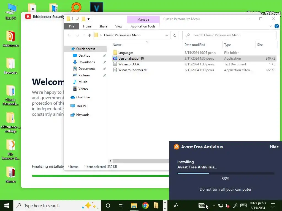The width and height of the screenshot is (282, 211).
Task: Open the Action Center notifications icon
Action: [273, 206]
